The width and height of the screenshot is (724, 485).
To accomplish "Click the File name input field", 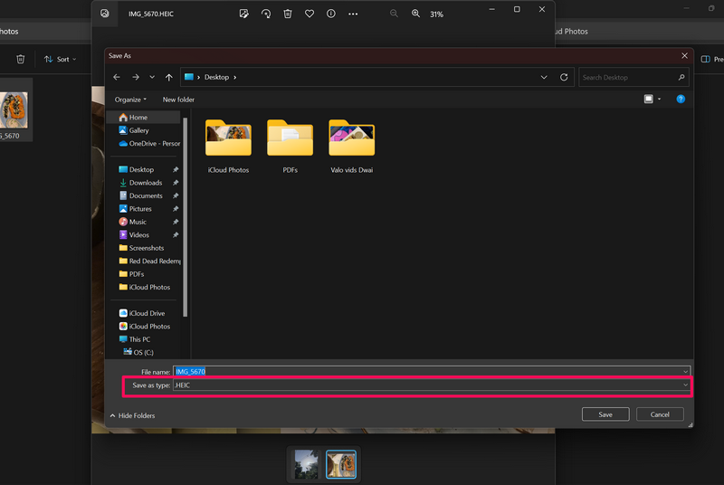I will pos(431,371).
